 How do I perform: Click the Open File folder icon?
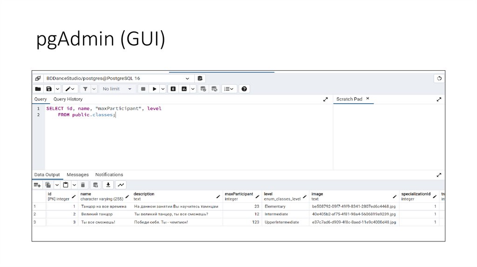pyautogui.click(x=38, y=89)
